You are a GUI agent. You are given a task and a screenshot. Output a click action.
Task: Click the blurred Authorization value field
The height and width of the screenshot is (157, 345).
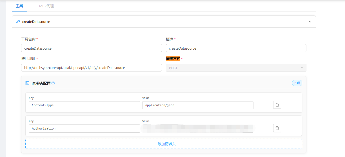(197, 128)
